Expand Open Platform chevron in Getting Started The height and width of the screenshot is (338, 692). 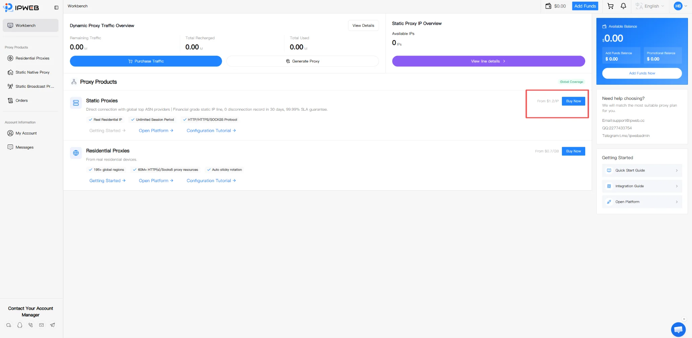(676, 202)
